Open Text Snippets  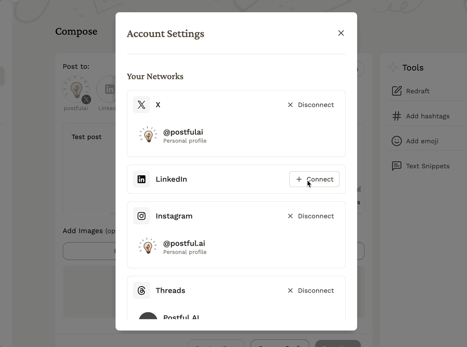tap(427, 166)
